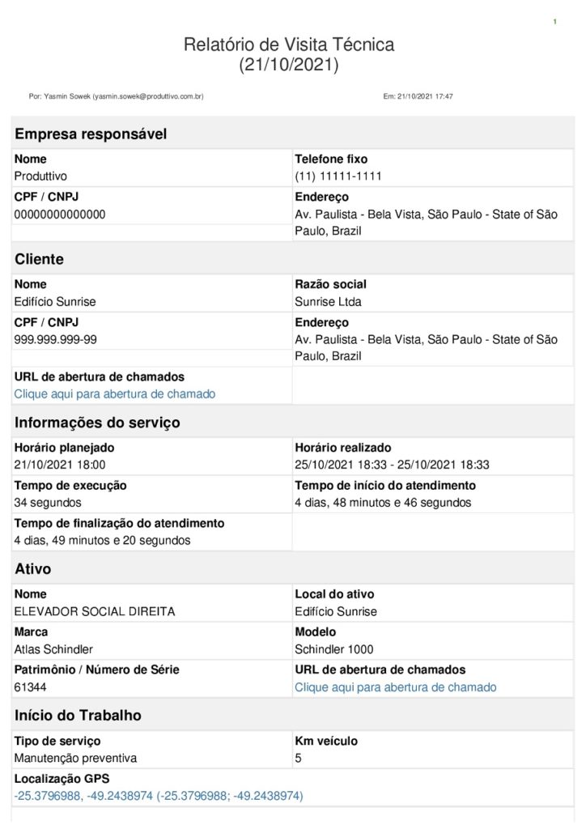Click the 'ELEVADOR SOCIAL DIREITA' asset name
This screenshot has width=586, height=829.
[x=95, y=611]
